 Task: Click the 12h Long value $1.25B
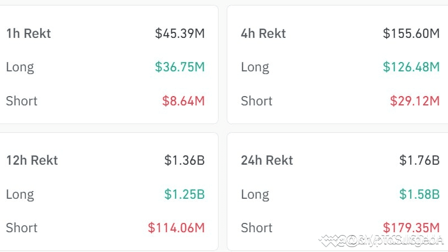pyautogui.click(x=184, y=194)
